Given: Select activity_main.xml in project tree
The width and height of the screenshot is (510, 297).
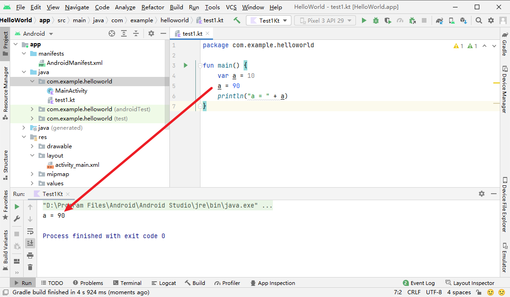Looking at the screenshot, I should pos(77,165).
